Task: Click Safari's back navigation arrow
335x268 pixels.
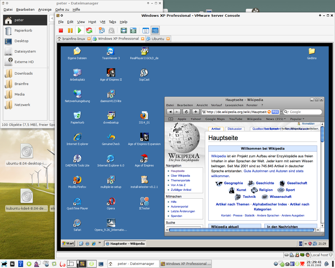Action: coord(170,112)
